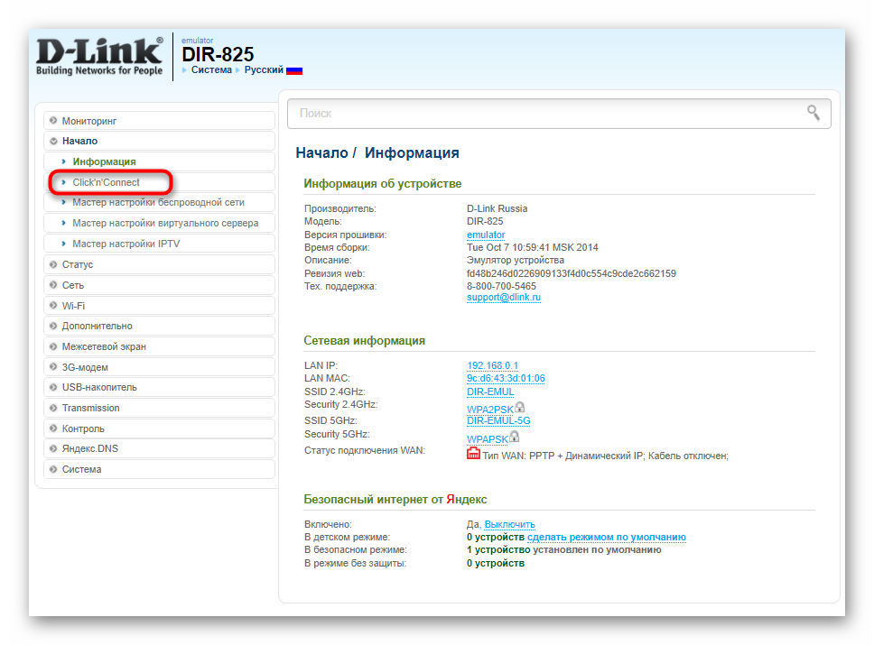Screen dimensions: 874x645
Task: Click the D-Link Russia manufacturer value
Action: 497,208
